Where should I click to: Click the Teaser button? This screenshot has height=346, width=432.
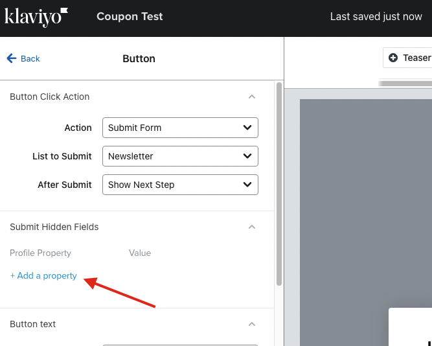pos(407,58)
